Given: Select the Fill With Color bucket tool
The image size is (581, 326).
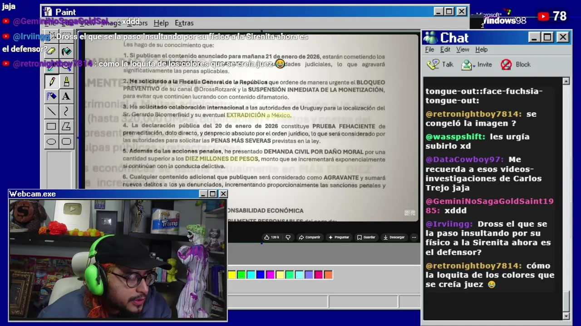Looking at the screenshot, I should click(66, 51).
